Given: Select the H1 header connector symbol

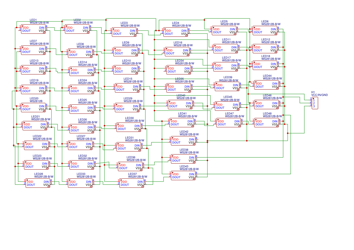Looking at the screenshot, I should coord(315,103).
